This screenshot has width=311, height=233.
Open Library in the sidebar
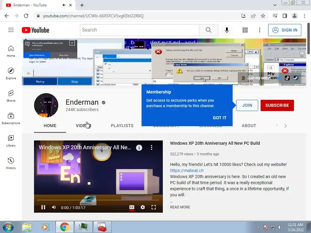(11, 141)
